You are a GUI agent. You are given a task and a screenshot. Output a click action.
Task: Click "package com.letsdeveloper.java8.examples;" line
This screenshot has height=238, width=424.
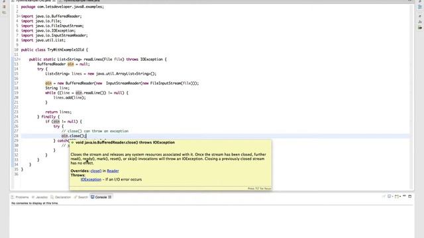tap(62, 7)
